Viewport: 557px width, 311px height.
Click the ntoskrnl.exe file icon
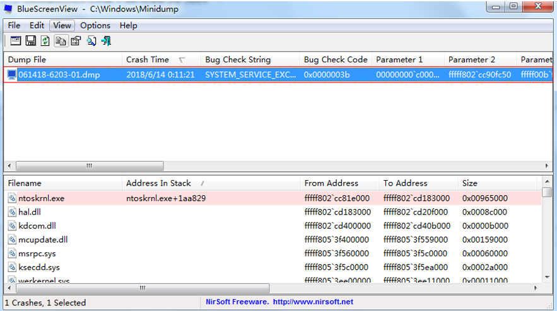12,198
